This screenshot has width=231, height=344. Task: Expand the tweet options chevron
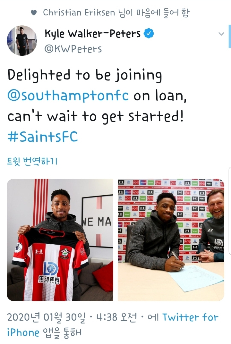pos(221,34)
